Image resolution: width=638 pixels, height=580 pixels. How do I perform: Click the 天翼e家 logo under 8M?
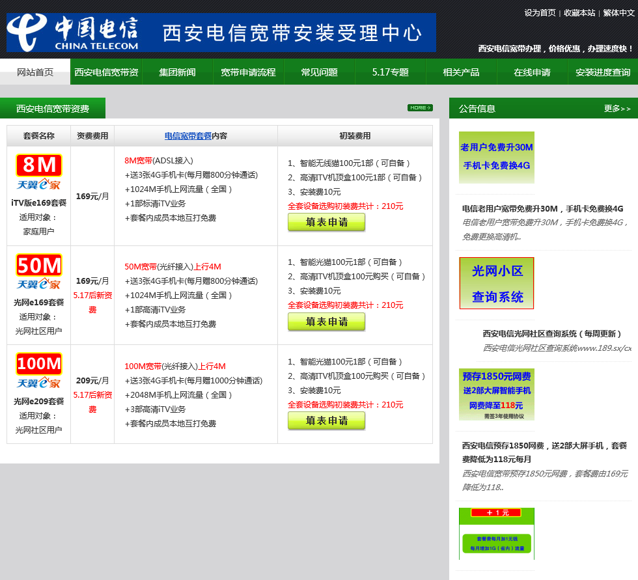(38, 184)
